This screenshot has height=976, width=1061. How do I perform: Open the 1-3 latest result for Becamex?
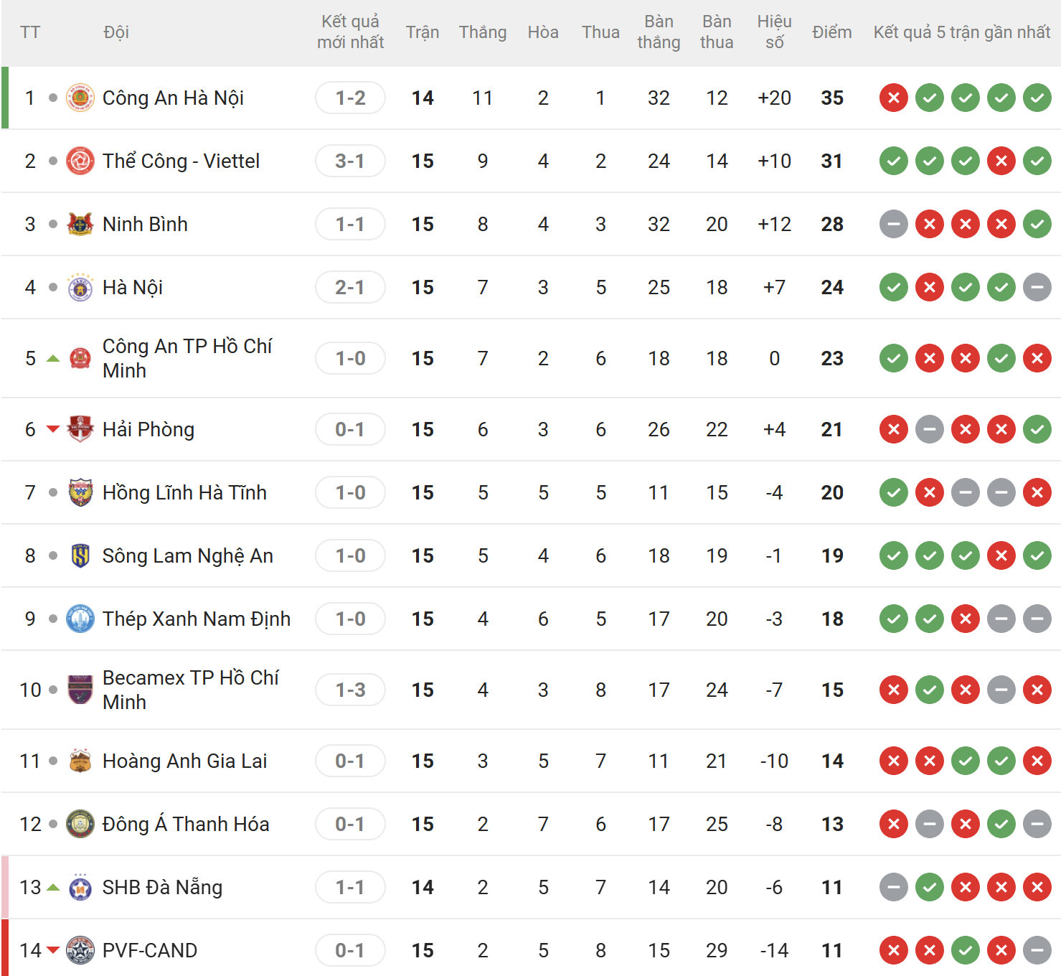tap(350, 690)
